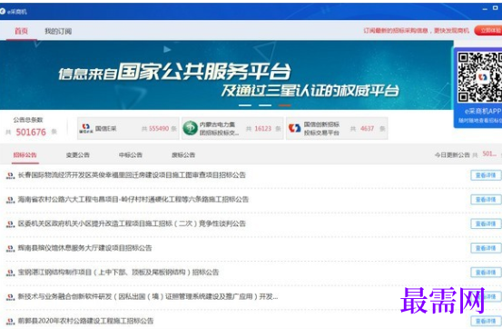Open 新技术与业务融合创新软件研发 entry
The width and height of the screenshot is (502, 329).
[148, 296]
